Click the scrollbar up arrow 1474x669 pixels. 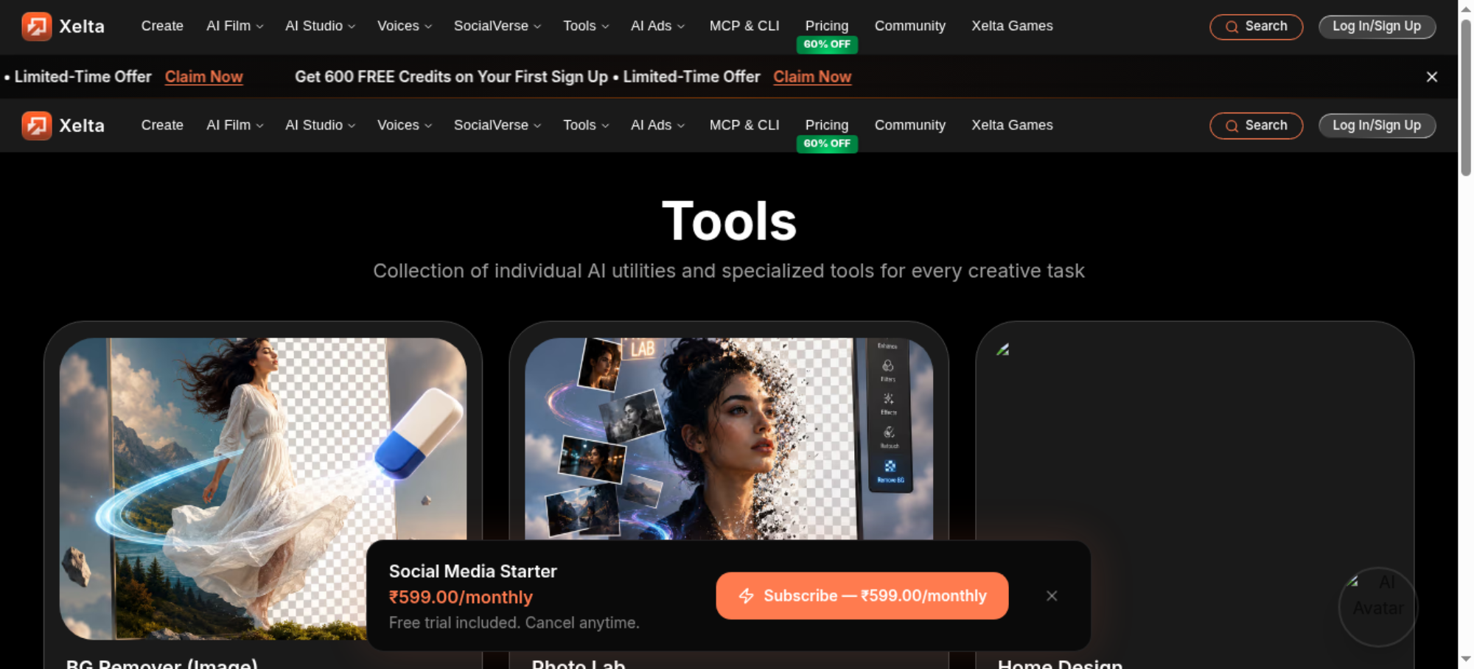pos(1466,8)
